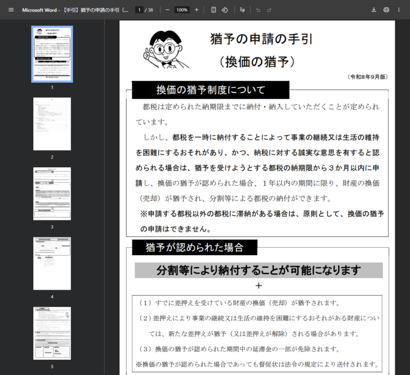Click the gray banner 分割等により納付することが可能になります
Image resolution: width=410 pixels, height=375 pixels.
tap(259, 270)
